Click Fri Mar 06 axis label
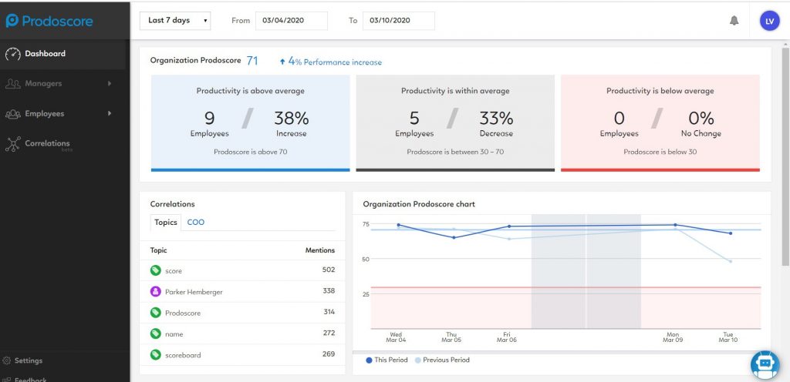 [x=507, y=337]
